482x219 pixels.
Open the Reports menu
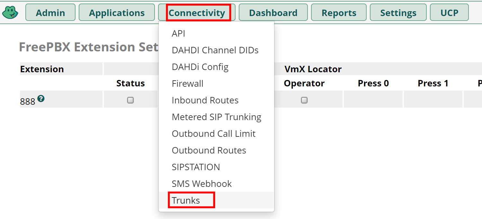tap(339, 13)
